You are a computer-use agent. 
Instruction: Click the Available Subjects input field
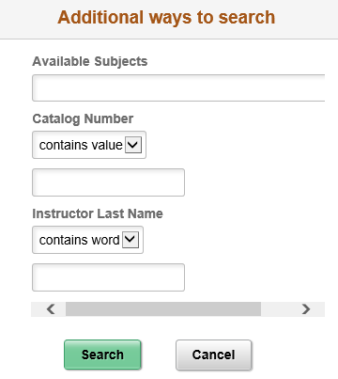tap(178, 87)
